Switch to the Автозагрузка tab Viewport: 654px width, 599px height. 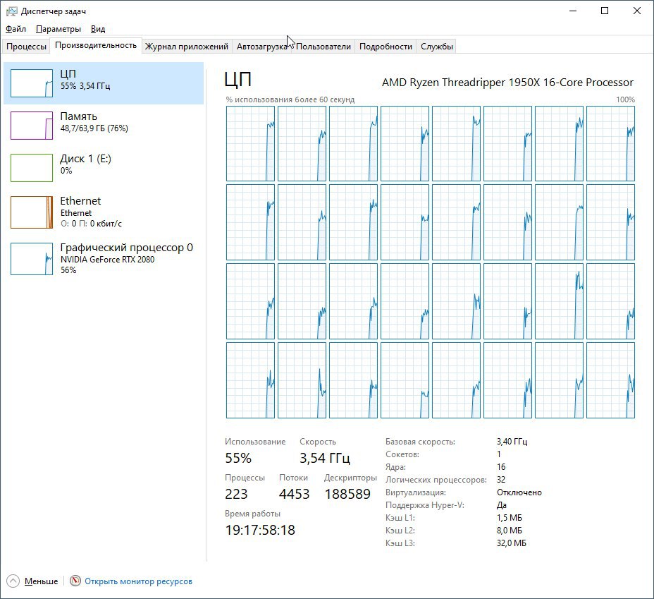(x=262, y=47)
